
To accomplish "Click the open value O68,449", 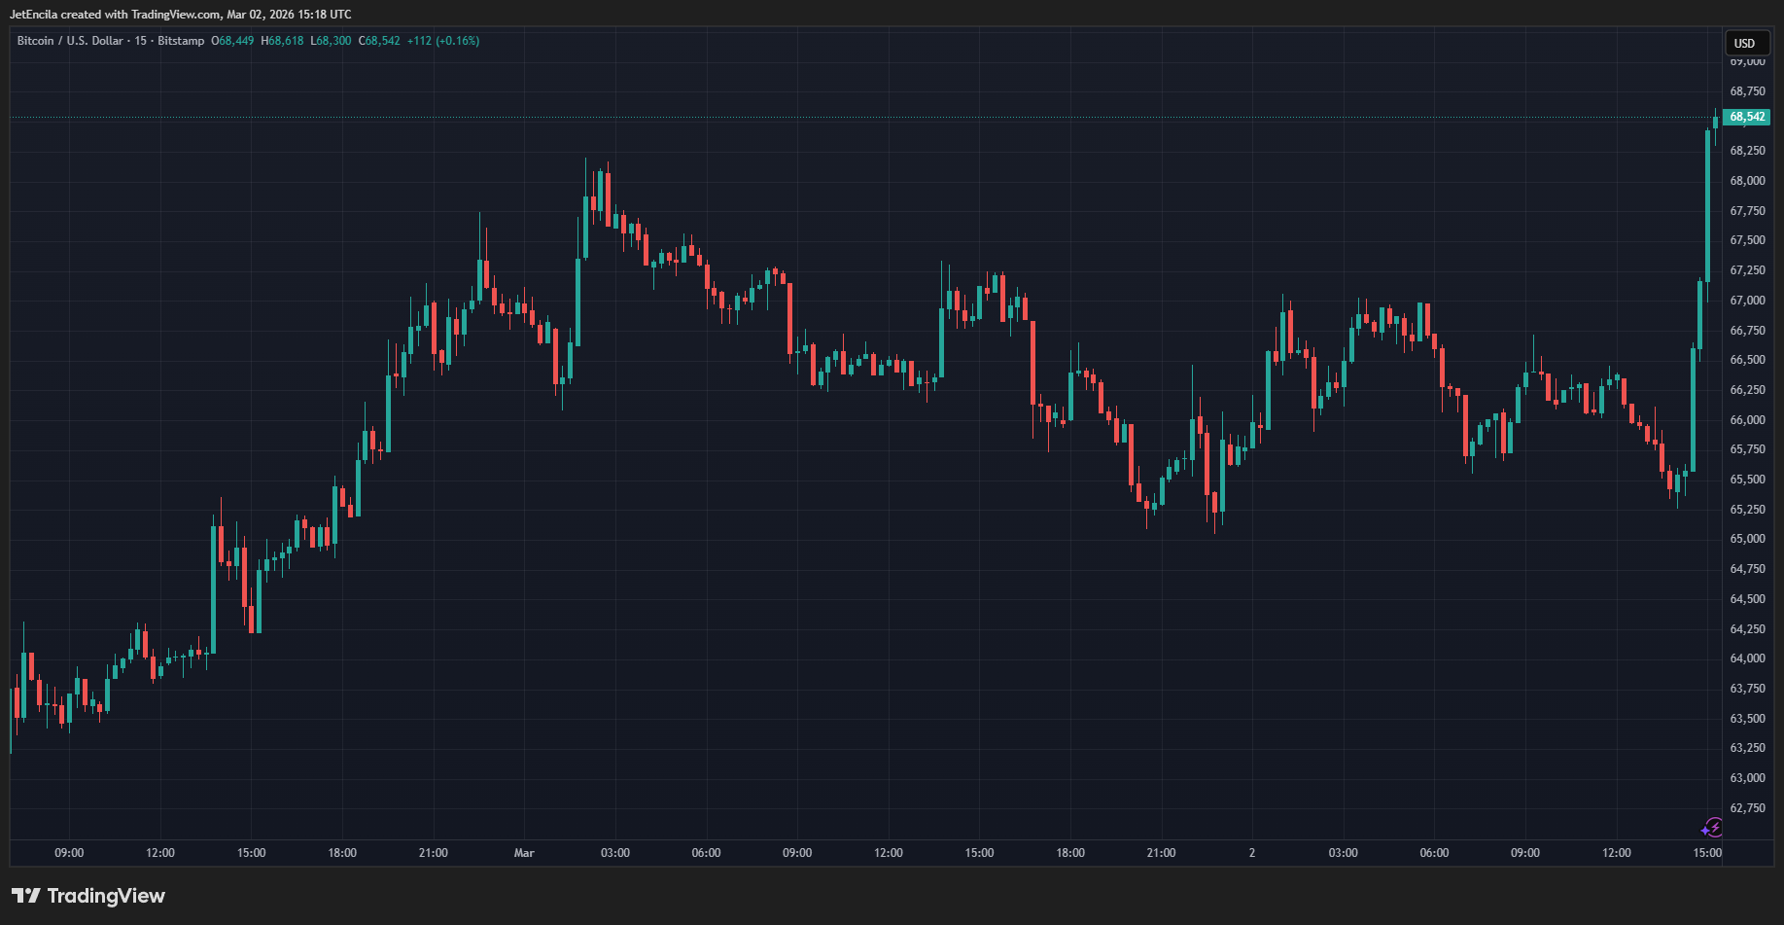I will 232,41.
